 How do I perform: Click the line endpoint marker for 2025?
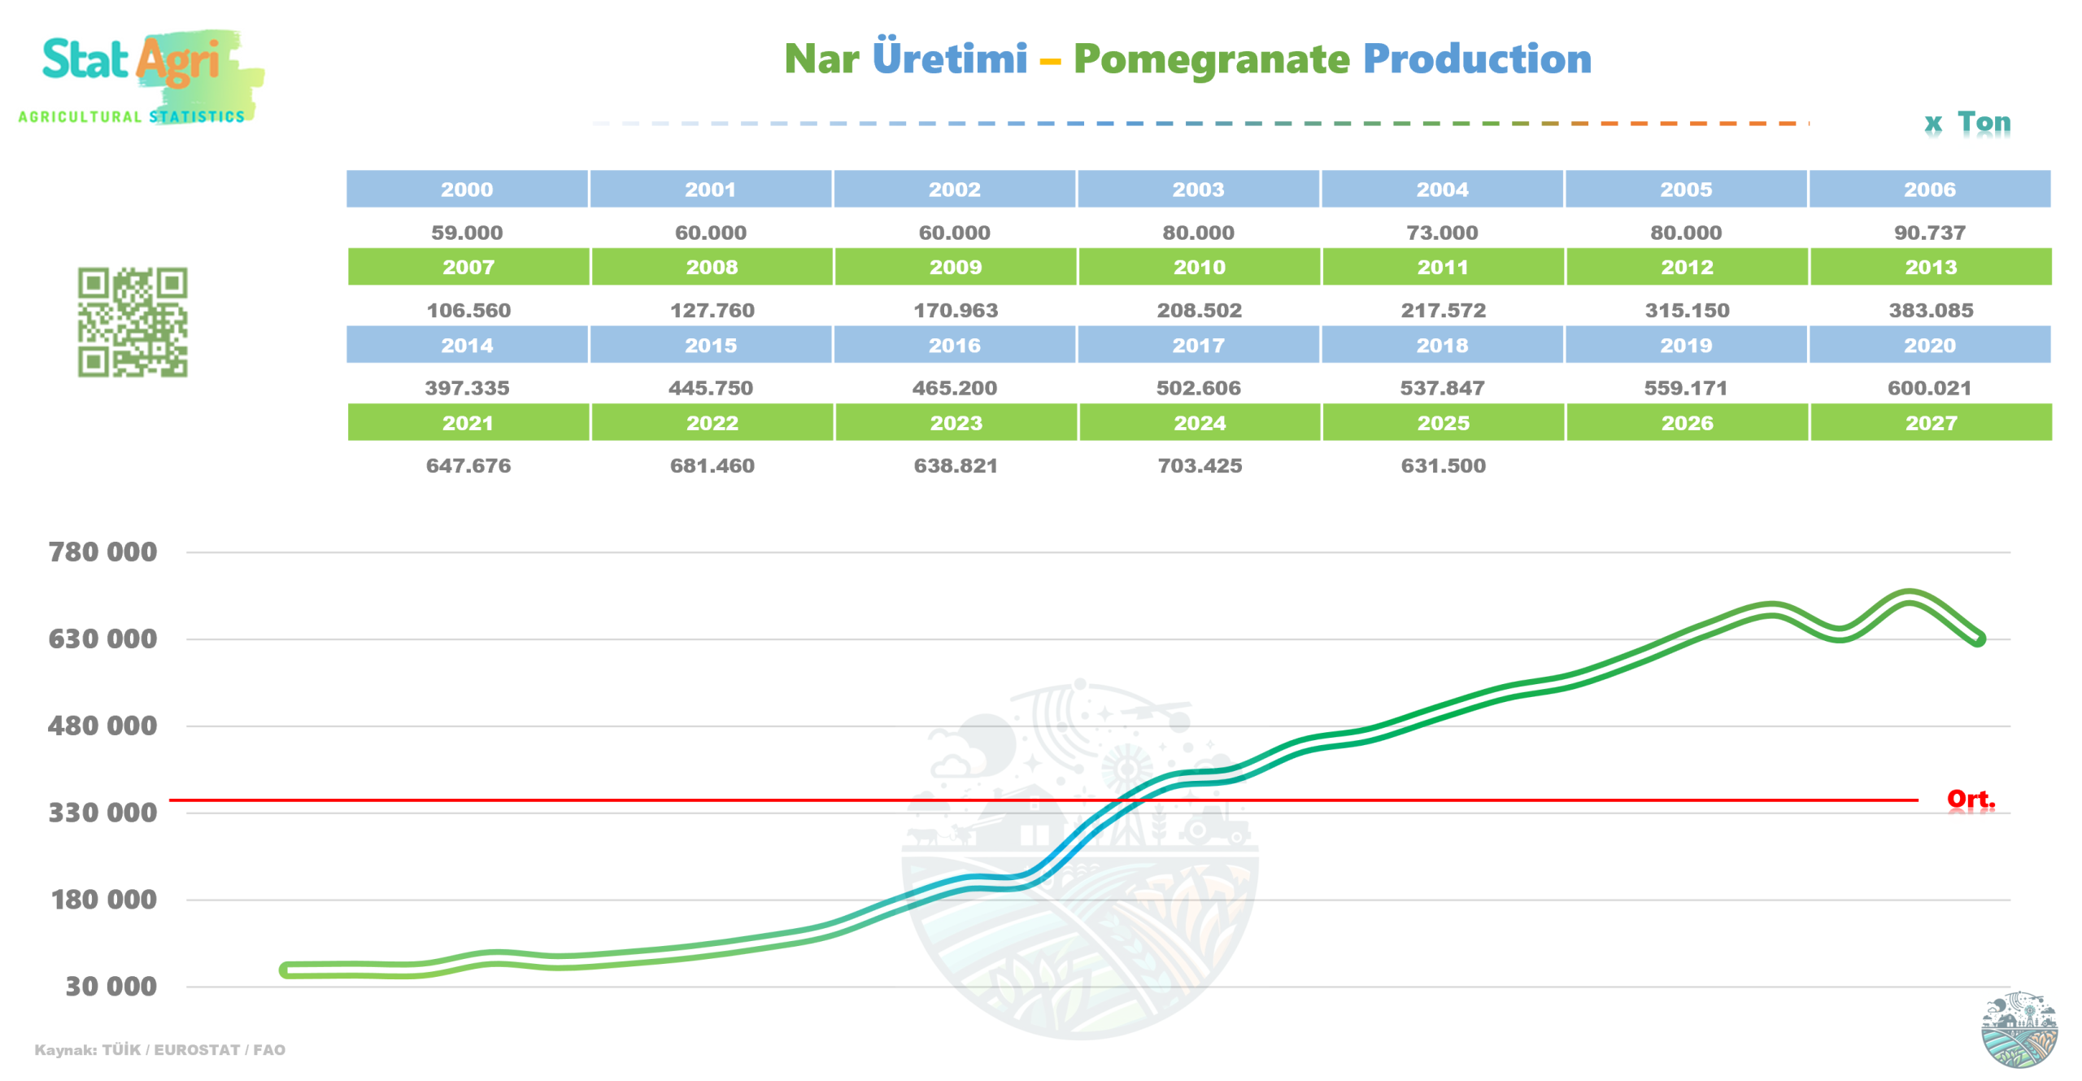1979,639
